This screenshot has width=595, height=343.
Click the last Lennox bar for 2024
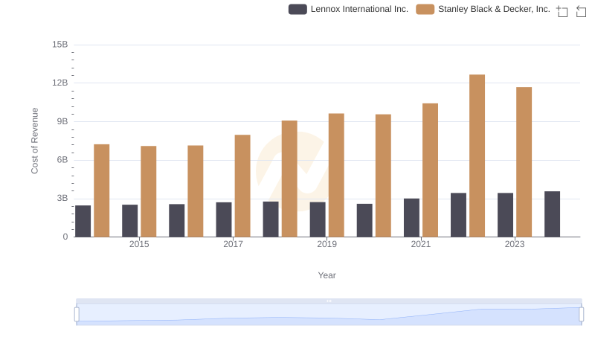click(552, 214)
